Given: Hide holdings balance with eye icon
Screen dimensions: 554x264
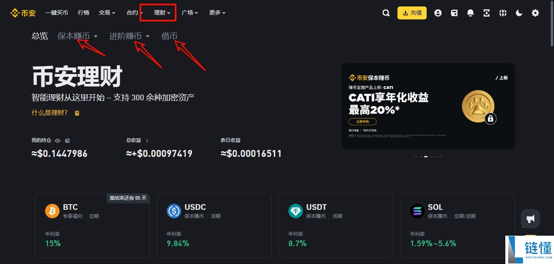Looking at the screenshot, I should (58, 141).
